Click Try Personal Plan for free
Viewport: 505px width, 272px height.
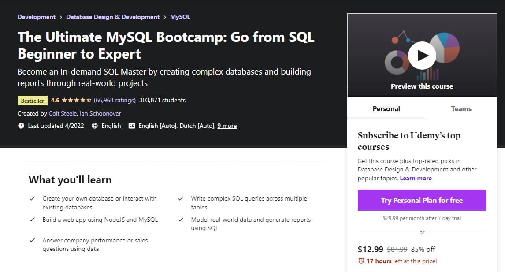[422, 200]
